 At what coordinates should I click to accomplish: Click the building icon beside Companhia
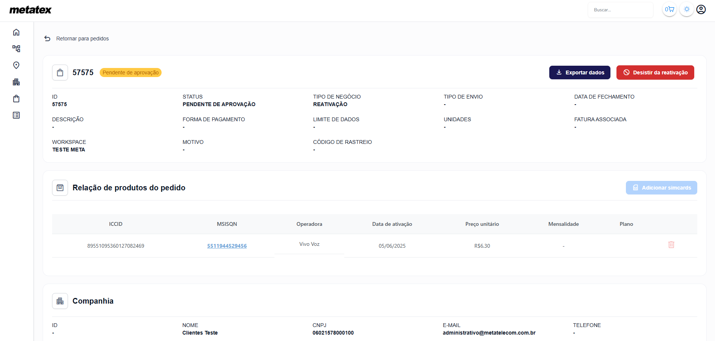(60, 301)
